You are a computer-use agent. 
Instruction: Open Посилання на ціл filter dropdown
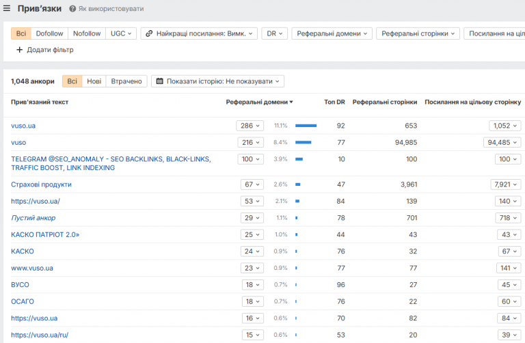click(x=494, y=33)
